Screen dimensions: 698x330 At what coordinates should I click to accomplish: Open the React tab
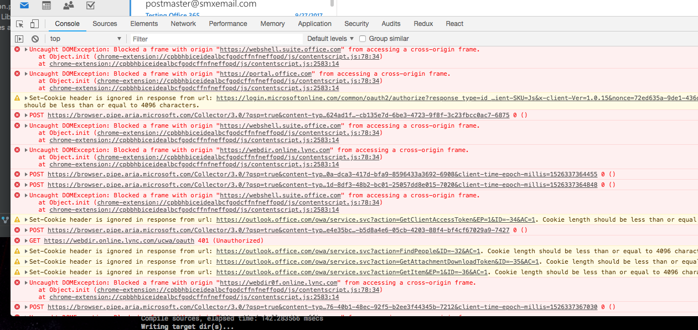click(454, 24)
